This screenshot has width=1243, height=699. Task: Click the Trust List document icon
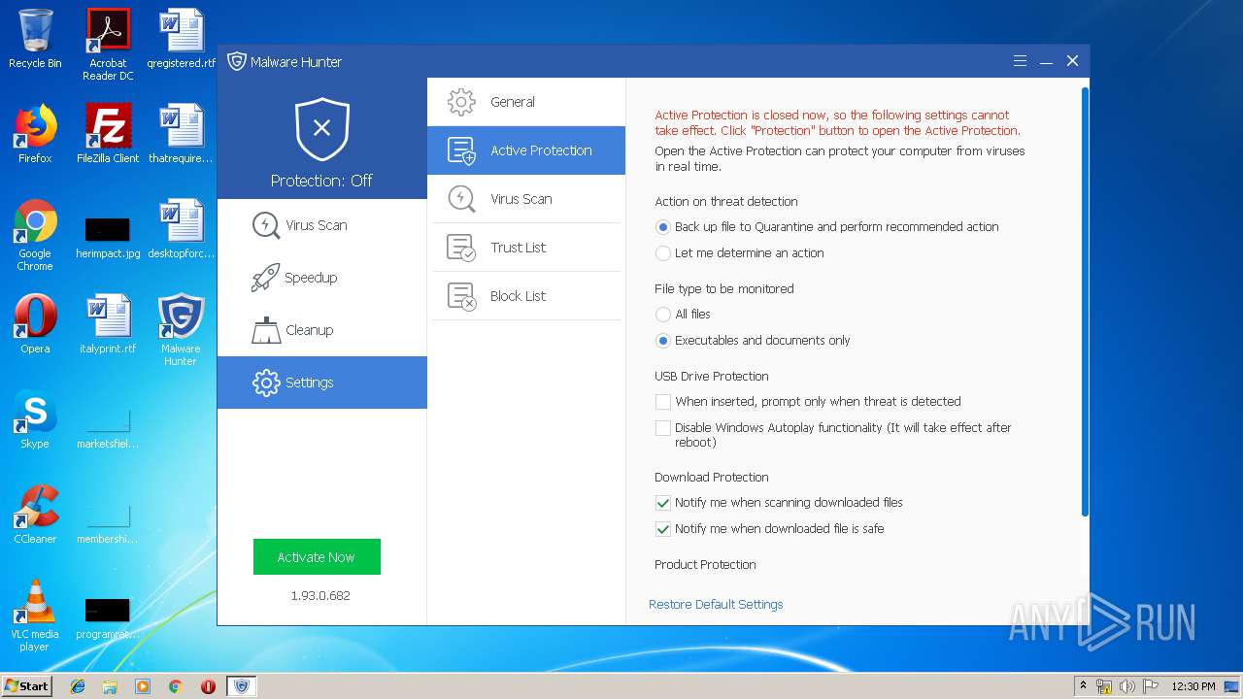(461, 248)
